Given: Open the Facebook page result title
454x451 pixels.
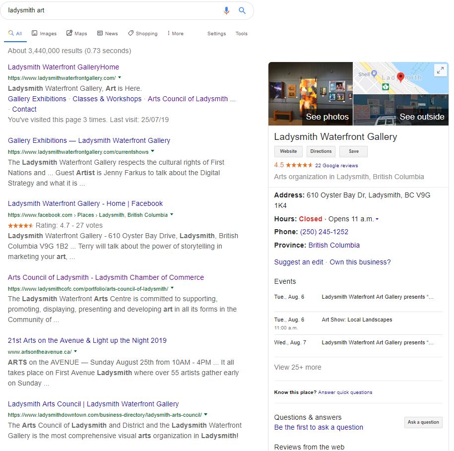Looking at the screenshot, I should pos(85,204).
